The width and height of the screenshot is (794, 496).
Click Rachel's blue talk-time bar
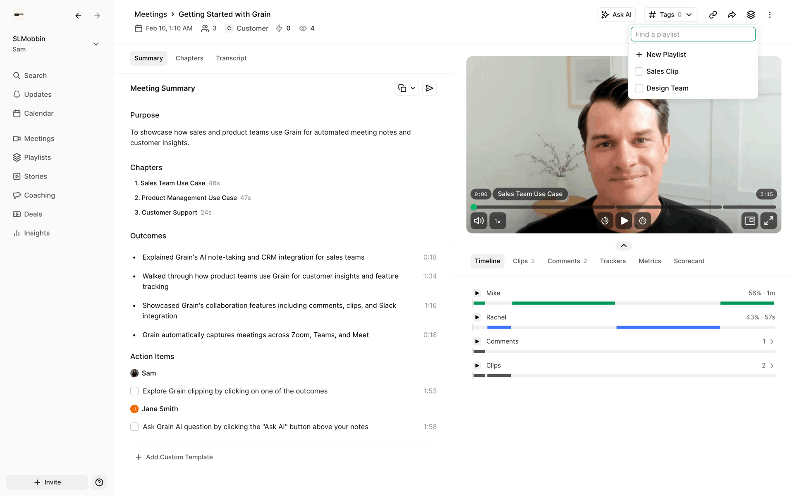(x=668, y=327)
